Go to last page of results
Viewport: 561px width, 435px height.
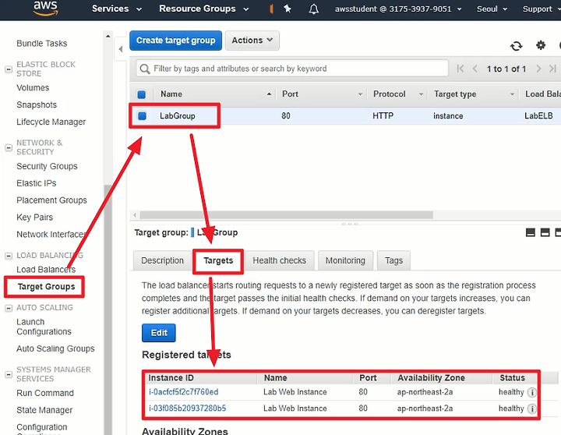click(552, 69)
